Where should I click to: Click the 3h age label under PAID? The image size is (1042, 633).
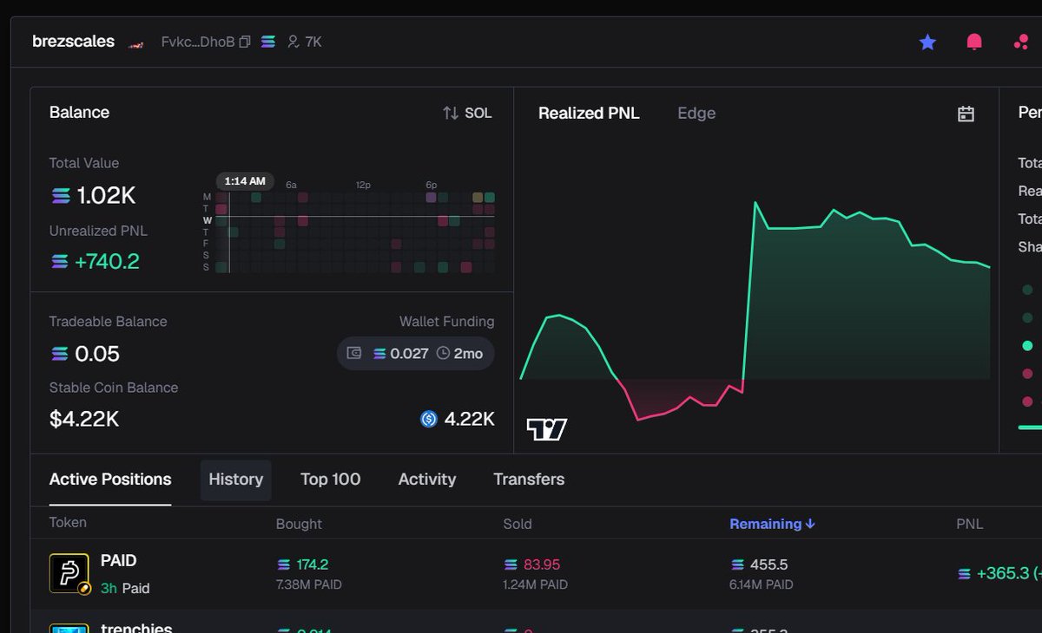pos(109,588)
